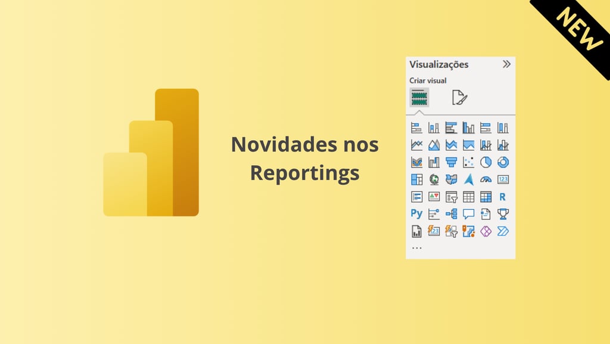Click the Novidades nos Reportings heading

(x=304, y=159)
